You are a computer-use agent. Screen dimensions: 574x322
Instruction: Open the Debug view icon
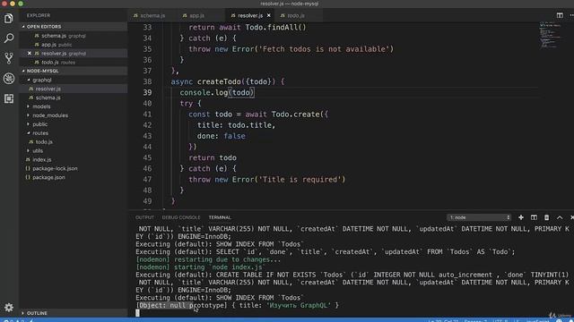point(9,78)
